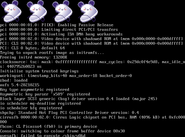Click the third mouse mascot logo
185x137 pixels.
click(62, 11)
